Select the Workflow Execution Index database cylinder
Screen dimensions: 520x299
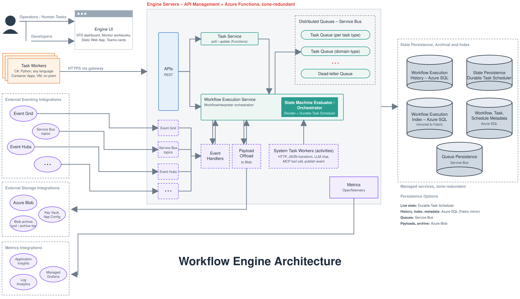430,118
